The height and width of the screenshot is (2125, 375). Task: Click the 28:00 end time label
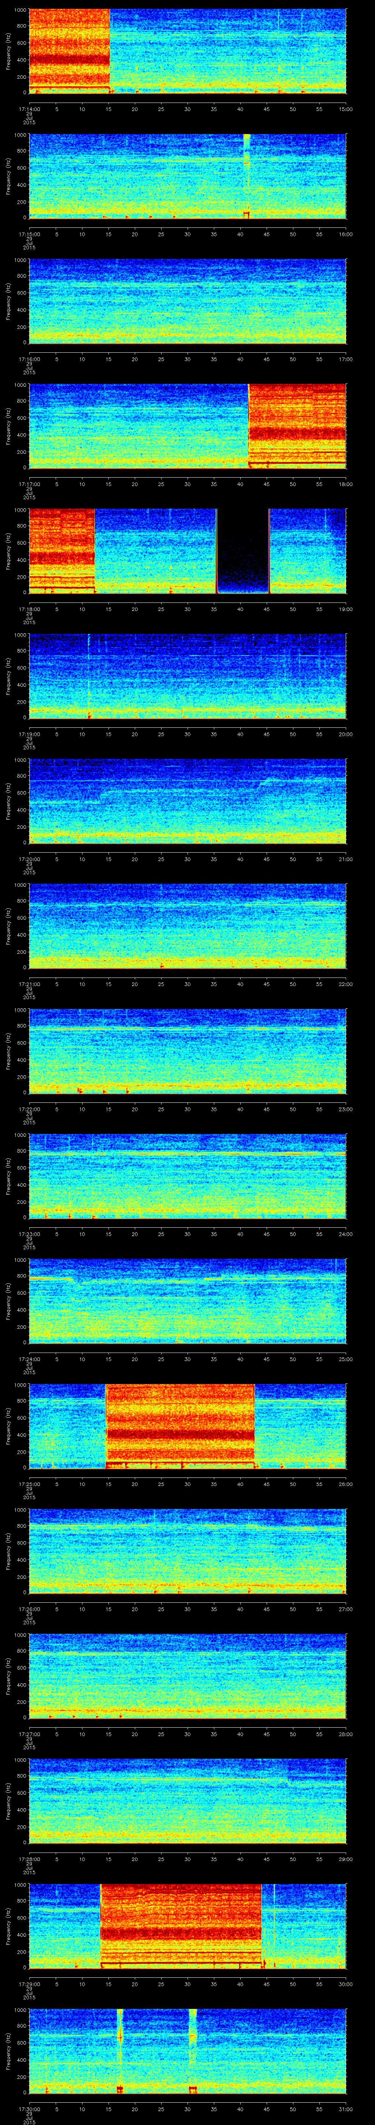(345, 1734)
